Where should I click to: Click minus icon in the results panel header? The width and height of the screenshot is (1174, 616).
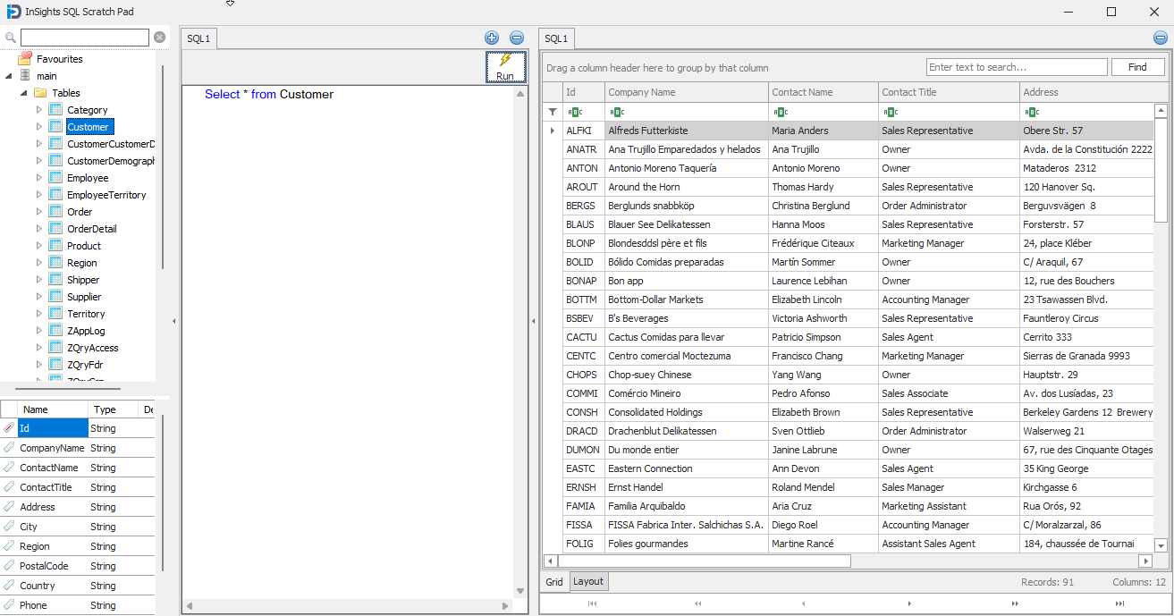tap(1160, 38)
